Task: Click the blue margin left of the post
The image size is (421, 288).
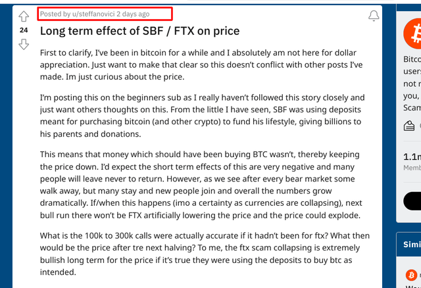Action: [x=6, y=145]
